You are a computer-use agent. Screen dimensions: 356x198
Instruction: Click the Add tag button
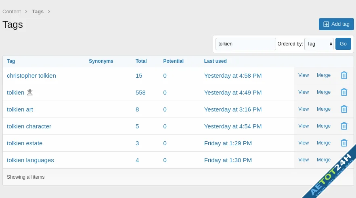coord(336,24)
